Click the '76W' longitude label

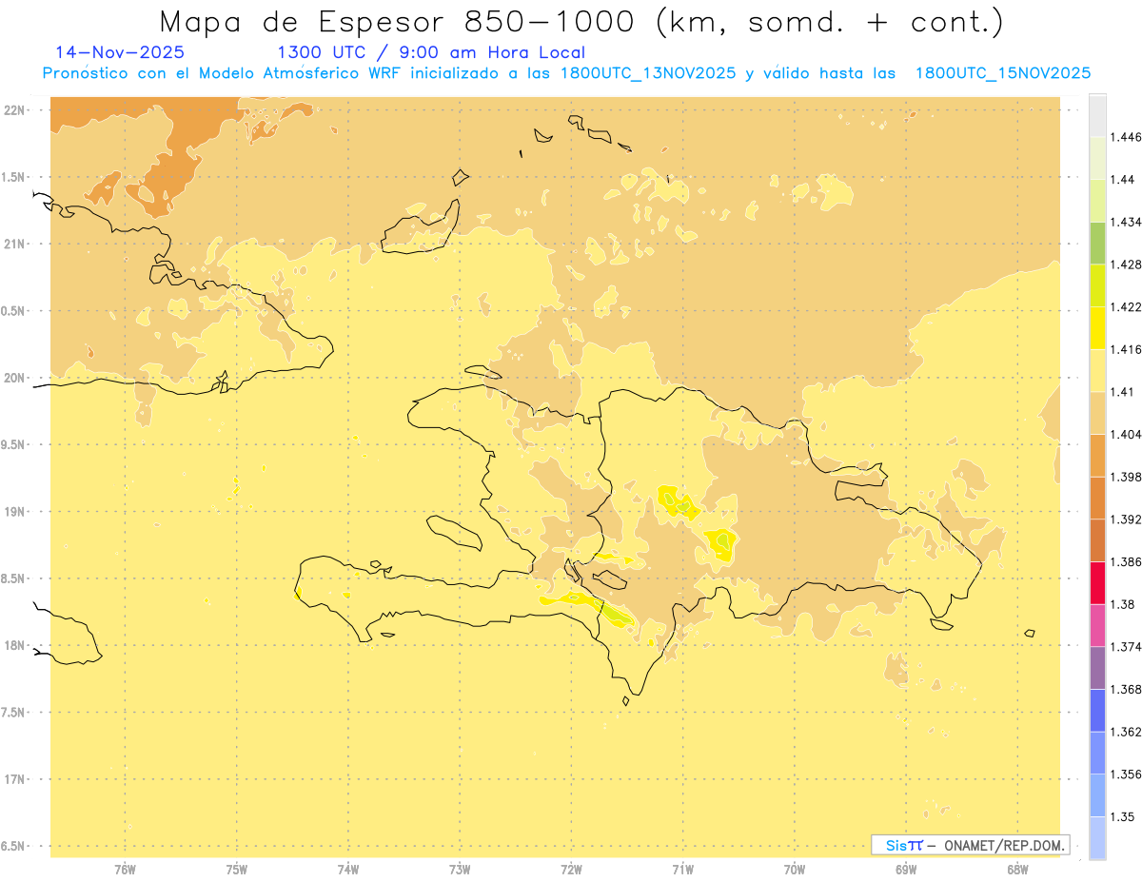[125, 870]
